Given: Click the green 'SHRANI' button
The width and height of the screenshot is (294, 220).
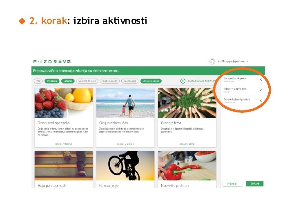Looking at the screenshot, I should 255,184.
